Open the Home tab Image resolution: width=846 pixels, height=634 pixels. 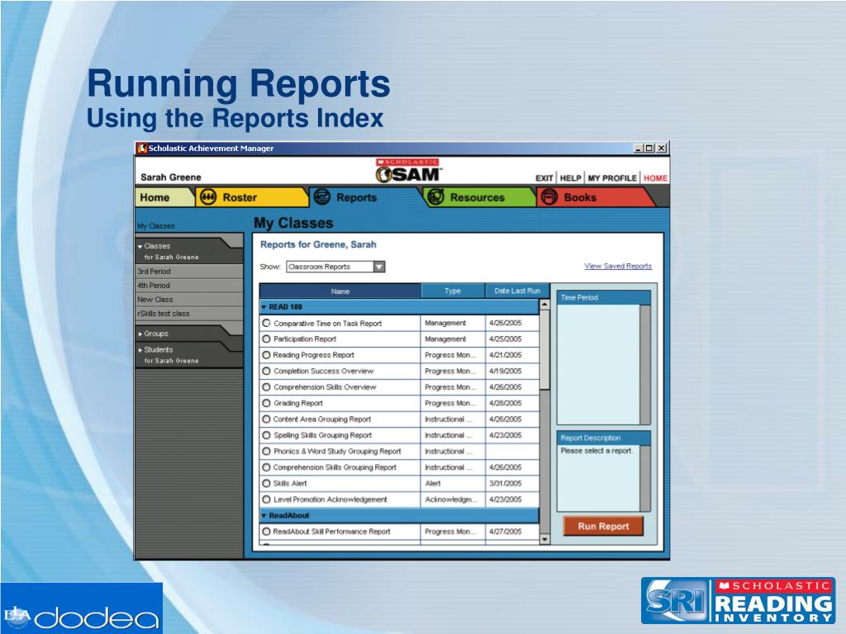click(162, 197)
